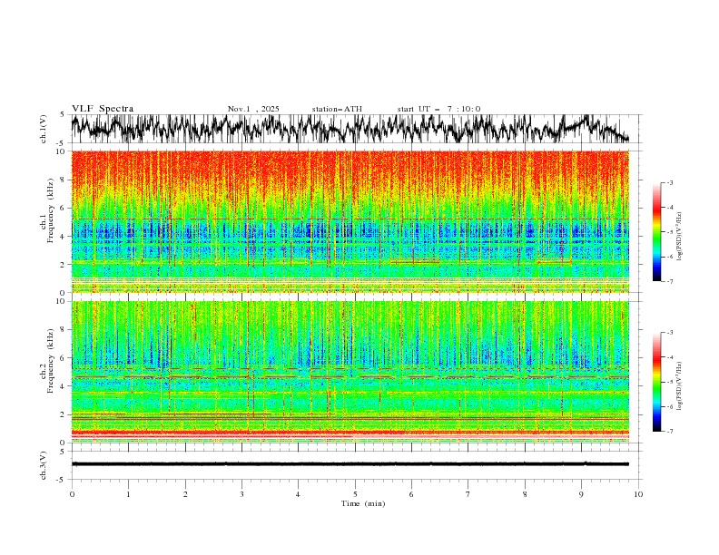Screen dimensions: 719x555
Task: Click the "-5" tick on ch.1(V) axis
Action: [x=61, y=143]
